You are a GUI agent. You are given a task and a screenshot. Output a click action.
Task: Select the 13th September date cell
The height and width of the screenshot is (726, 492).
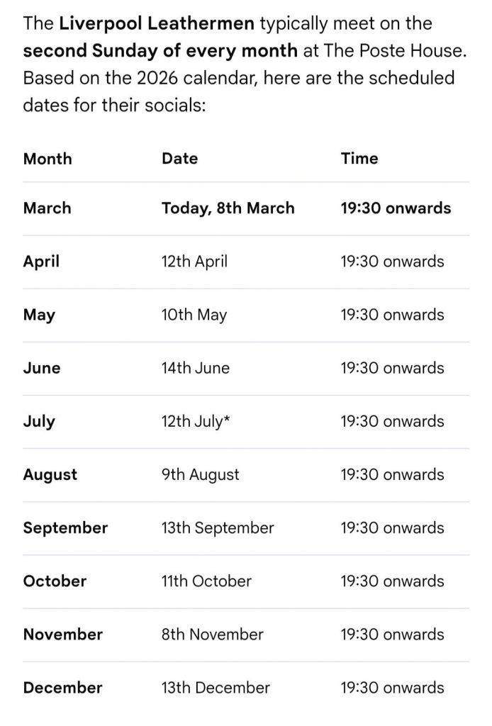(218, 527)
